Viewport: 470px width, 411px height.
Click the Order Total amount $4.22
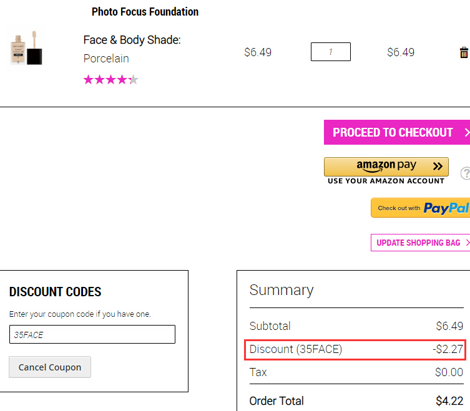click(x=449, y=401)
